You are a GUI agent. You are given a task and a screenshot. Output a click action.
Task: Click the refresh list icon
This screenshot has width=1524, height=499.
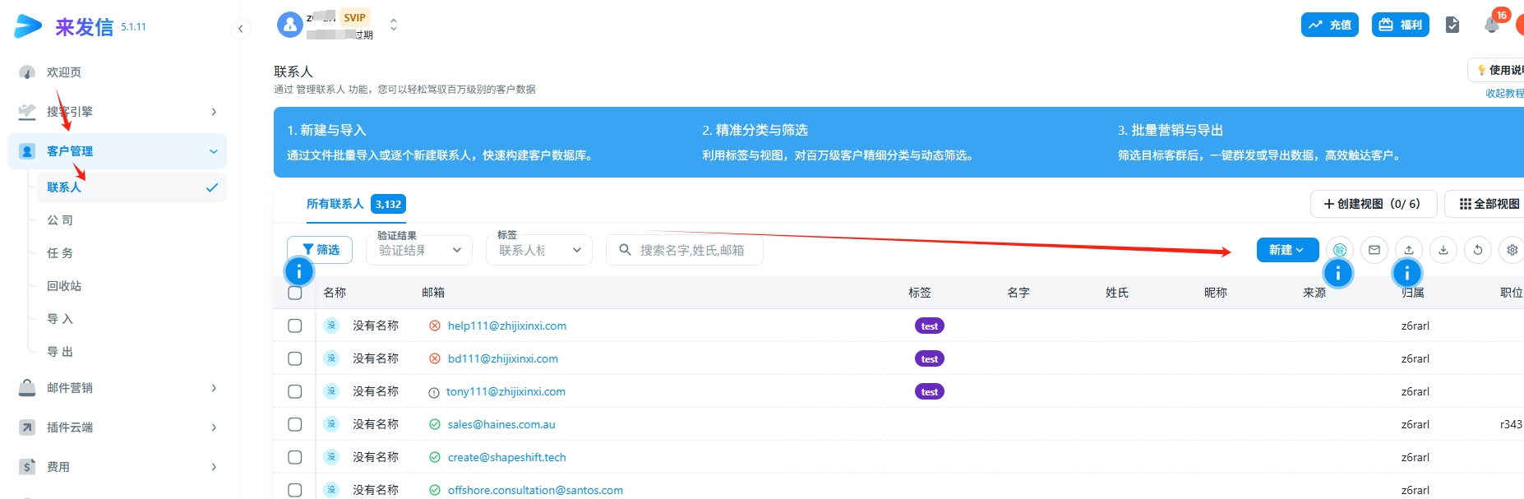click(1478, 250)
